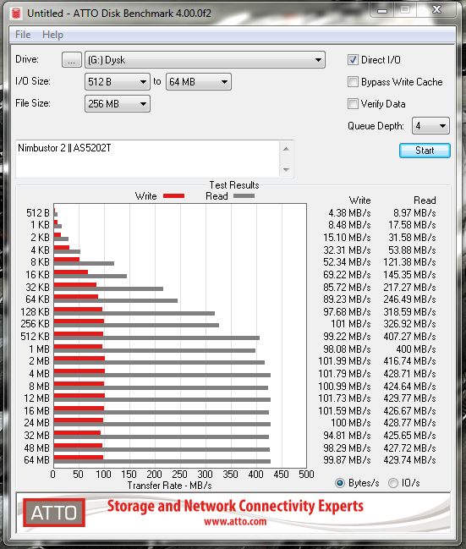Click the ATTO logo in the banner

click(54, 513)
